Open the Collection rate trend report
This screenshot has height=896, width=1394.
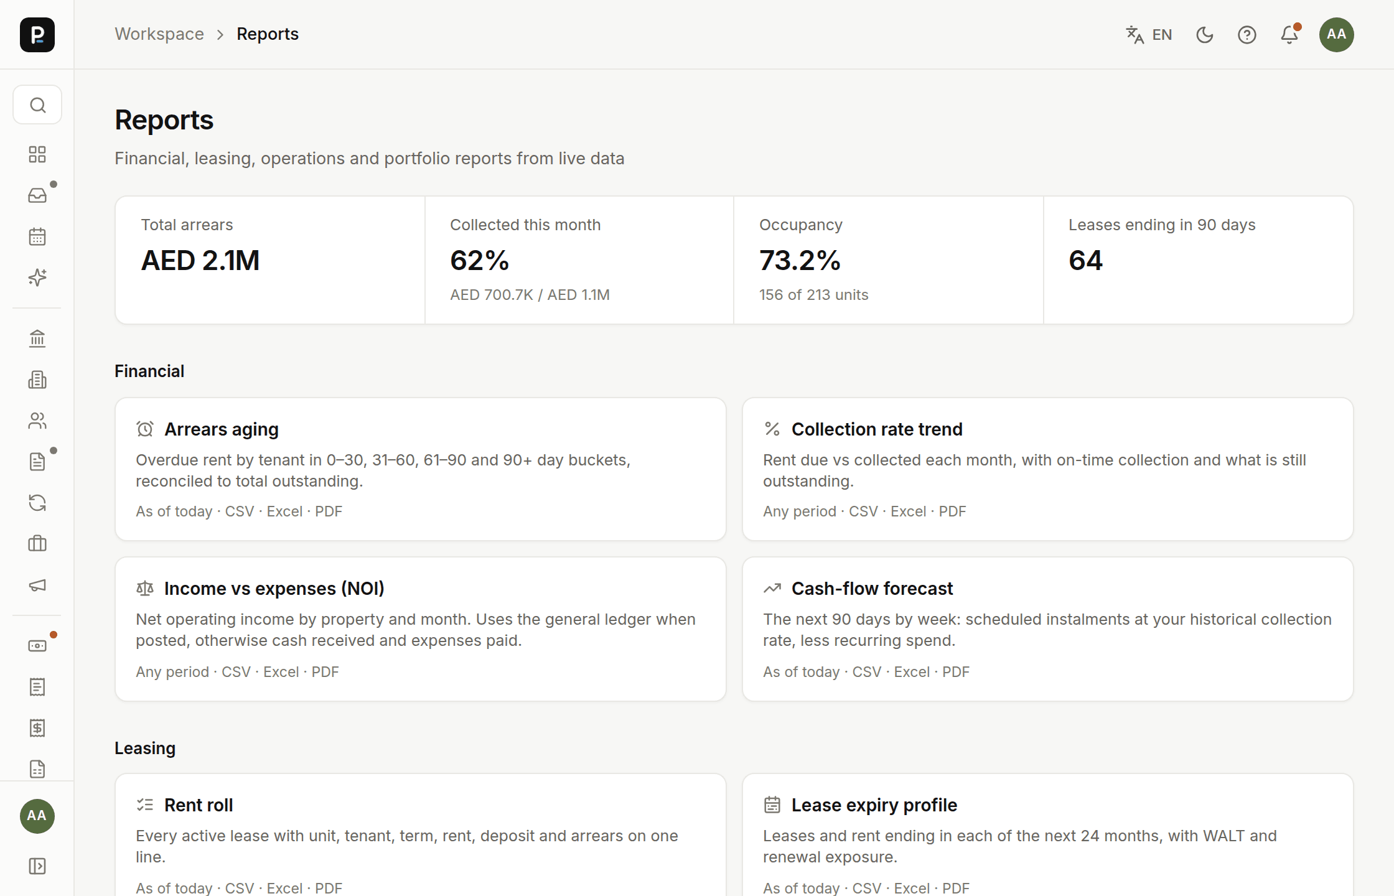pyautogui.click(x=1048, y=469)
